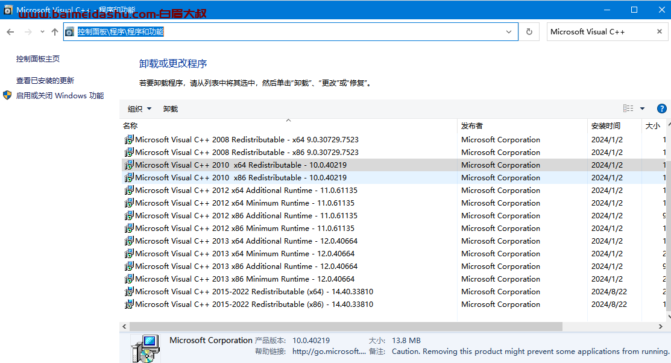Screen dimensions: 671x363
Task: Click icon of 2012 x64 Additional Runtime
Action: coord(129,190)
